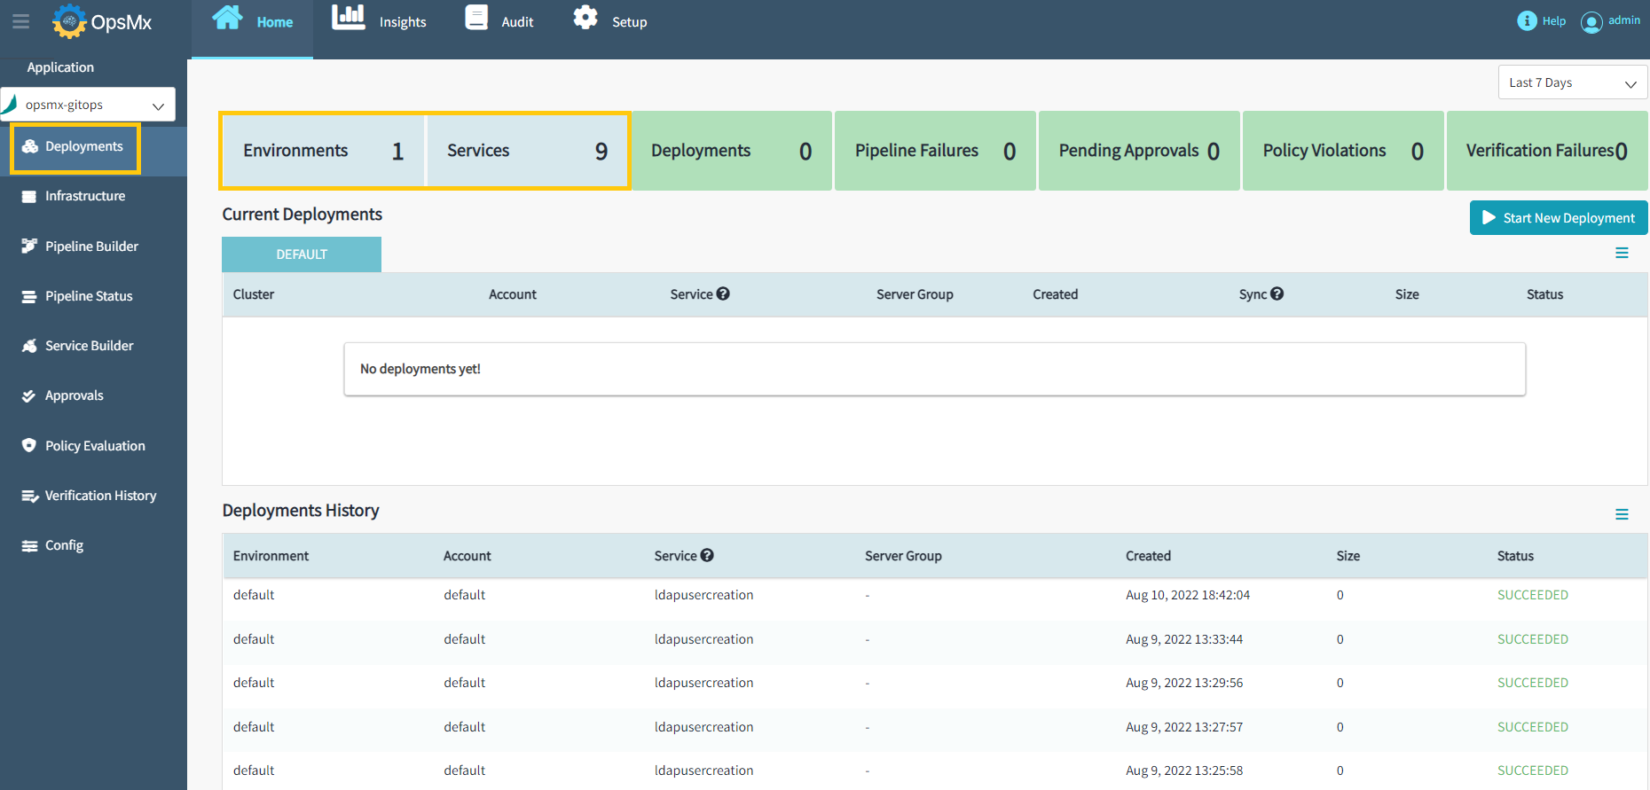
Task: Click the Pipeline Failures summary card
Action: [935, 151]
